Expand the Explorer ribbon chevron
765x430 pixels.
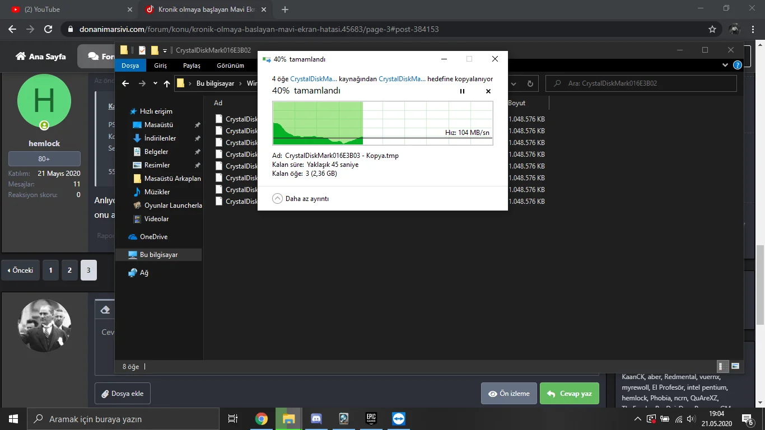coord(726,66)
